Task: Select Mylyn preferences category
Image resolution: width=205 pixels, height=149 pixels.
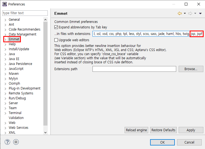Action: pyautogui.click(x=13, y=79)
